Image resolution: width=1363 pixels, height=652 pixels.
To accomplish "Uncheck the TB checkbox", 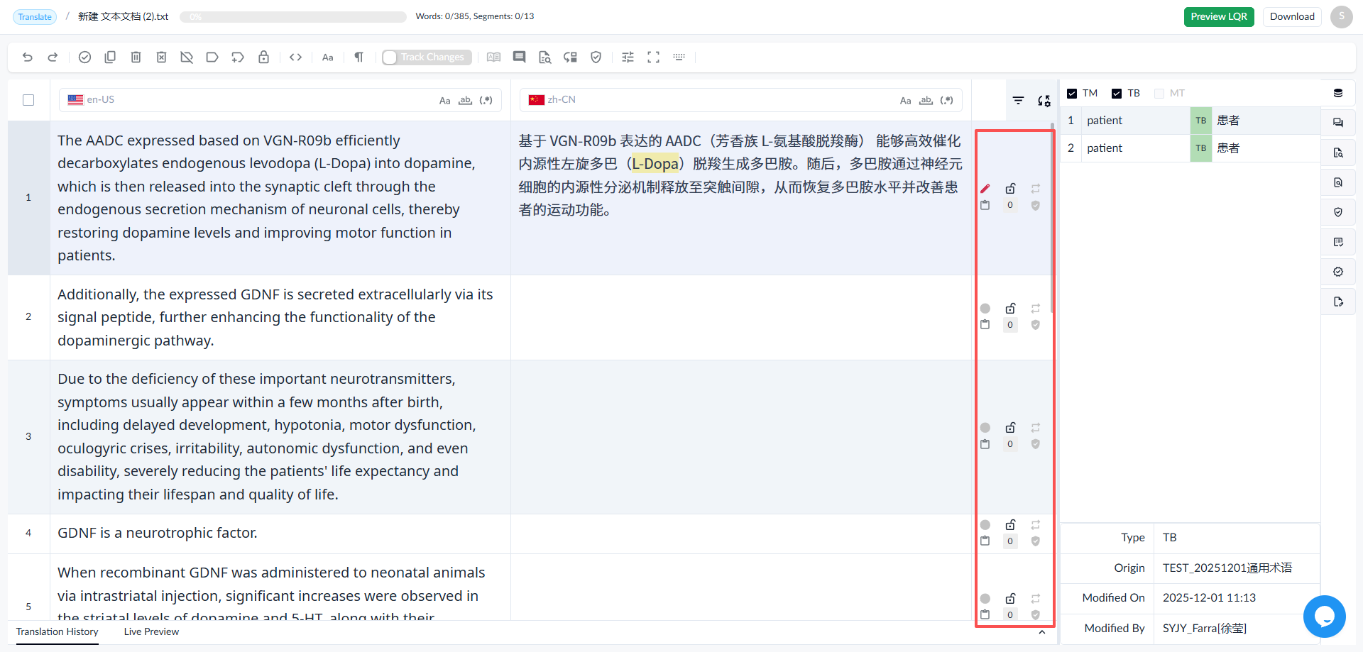I will click(1117, 94).
